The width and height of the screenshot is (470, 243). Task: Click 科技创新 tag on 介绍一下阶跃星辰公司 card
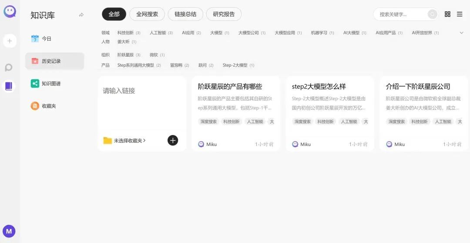coord(420,121)
